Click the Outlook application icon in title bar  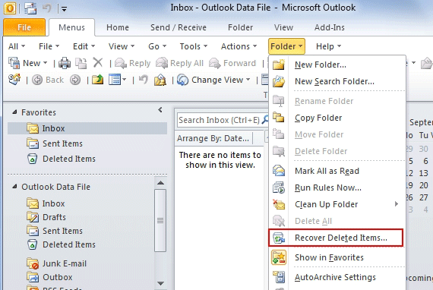tap(10, 8)
